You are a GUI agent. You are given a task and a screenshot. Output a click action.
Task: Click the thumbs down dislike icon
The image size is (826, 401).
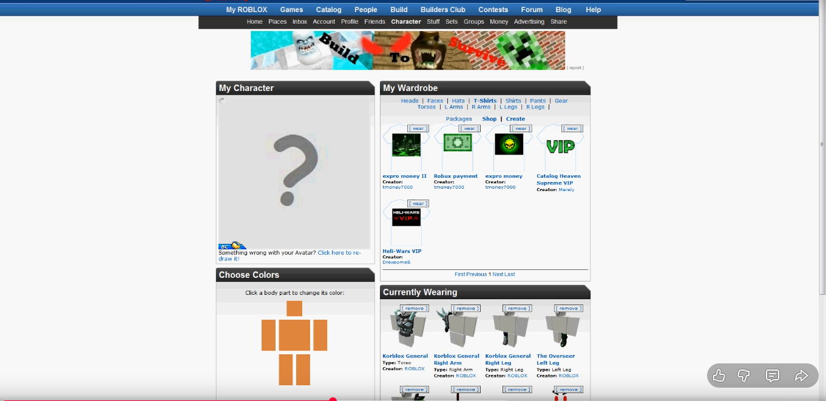[x=743, y=376]
